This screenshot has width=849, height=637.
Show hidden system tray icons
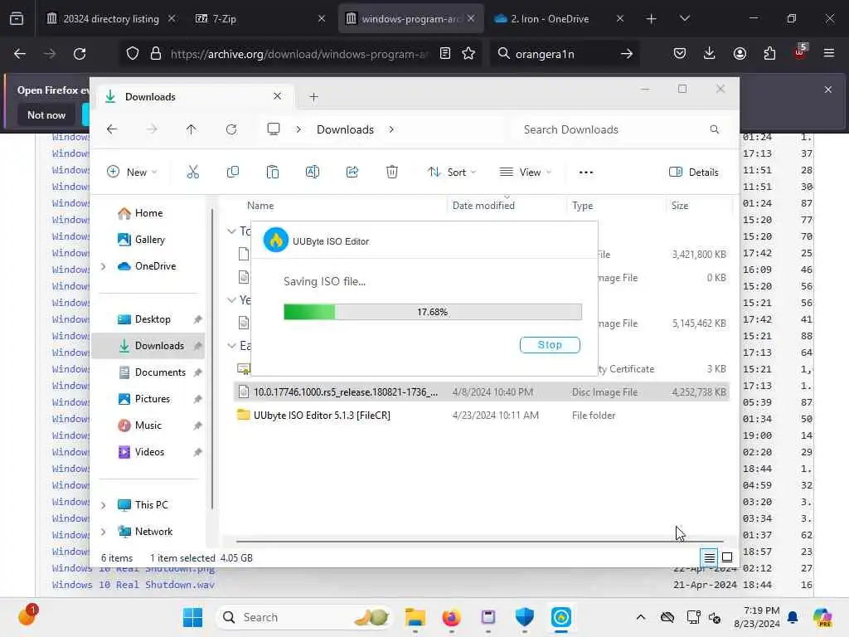click(x=641, y=617)
